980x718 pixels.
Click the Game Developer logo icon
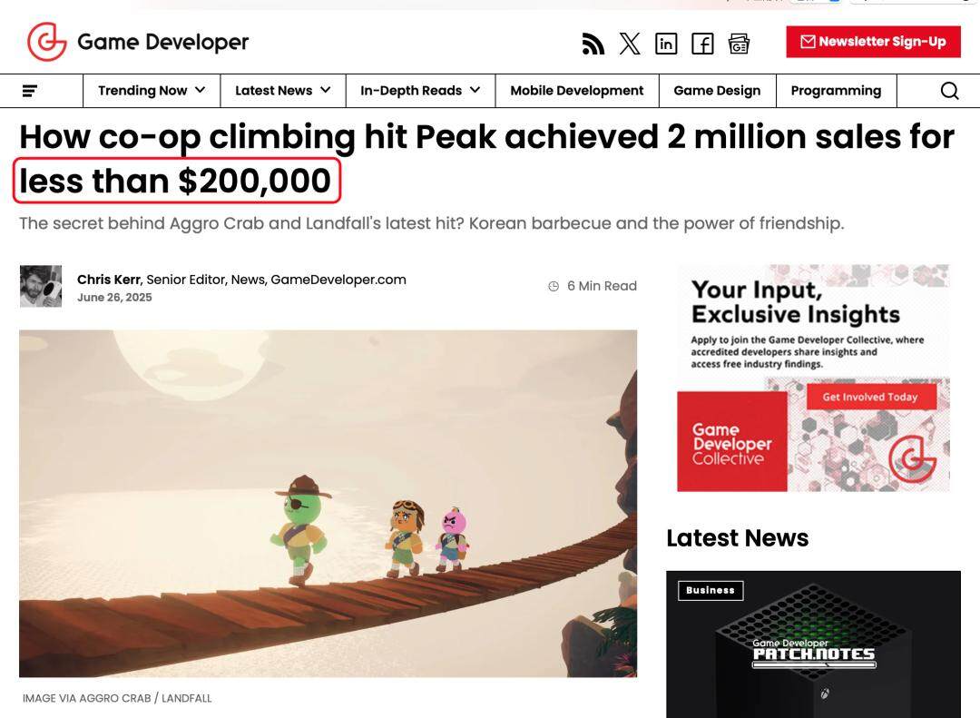47,42
